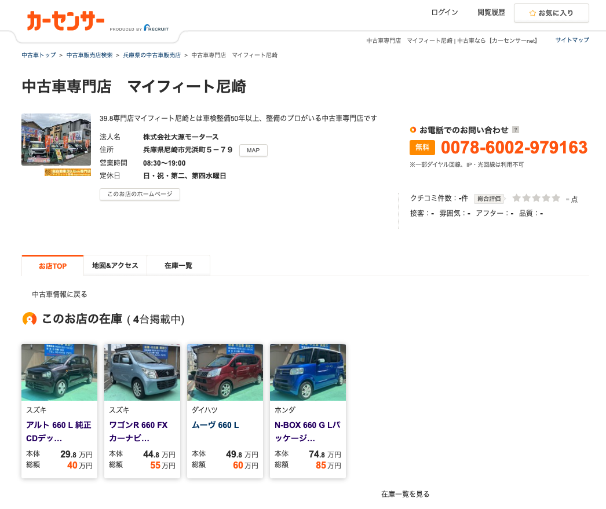Click 在庫一覧を見る link
The height and width of the screenshot is (509, 606).
click(x=405, y=494)
